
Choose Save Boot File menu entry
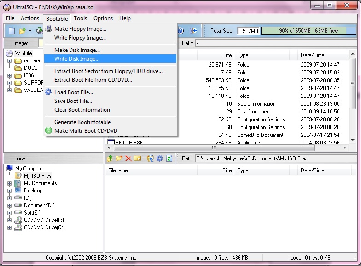pos(110,101)
